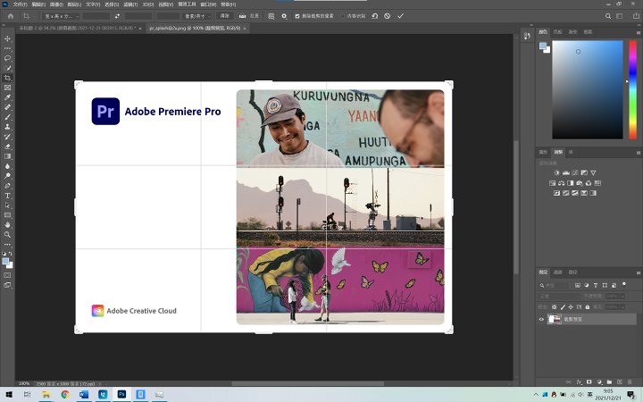Click the layer thumbnail in Layers panel
Screen dimensions: 643x402
(x=555, y=319)
